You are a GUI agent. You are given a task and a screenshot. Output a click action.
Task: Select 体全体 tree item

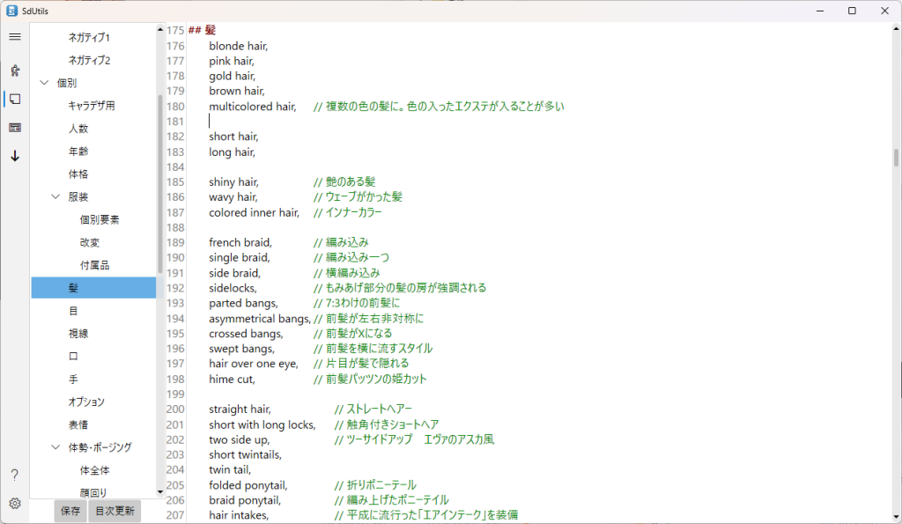click(x=94, y=470)
